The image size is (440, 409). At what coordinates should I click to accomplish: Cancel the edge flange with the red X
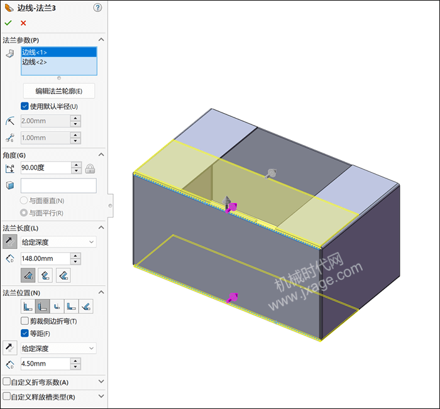tap(23, 23)
